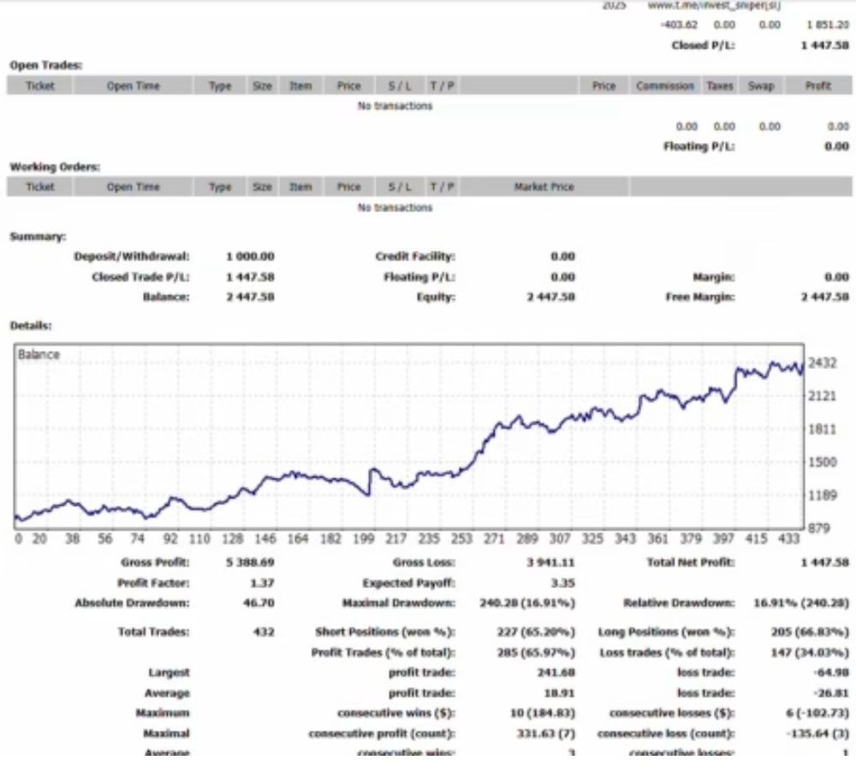Select the Gross Profit value 5 388.69
856x772 pixels.
[250, 562]
